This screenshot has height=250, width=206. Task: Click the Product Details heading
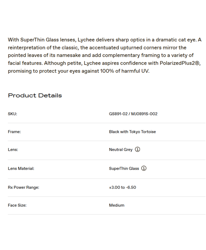point(35,95)
